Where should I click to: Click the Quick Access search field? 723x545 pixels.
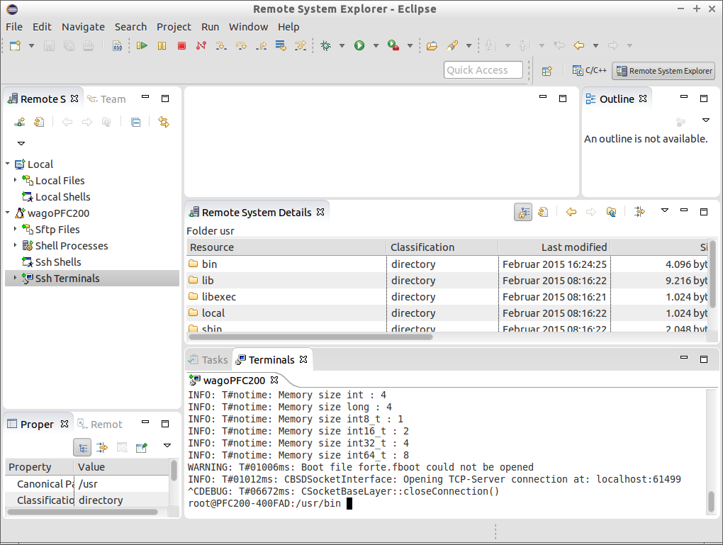[484, 70]
